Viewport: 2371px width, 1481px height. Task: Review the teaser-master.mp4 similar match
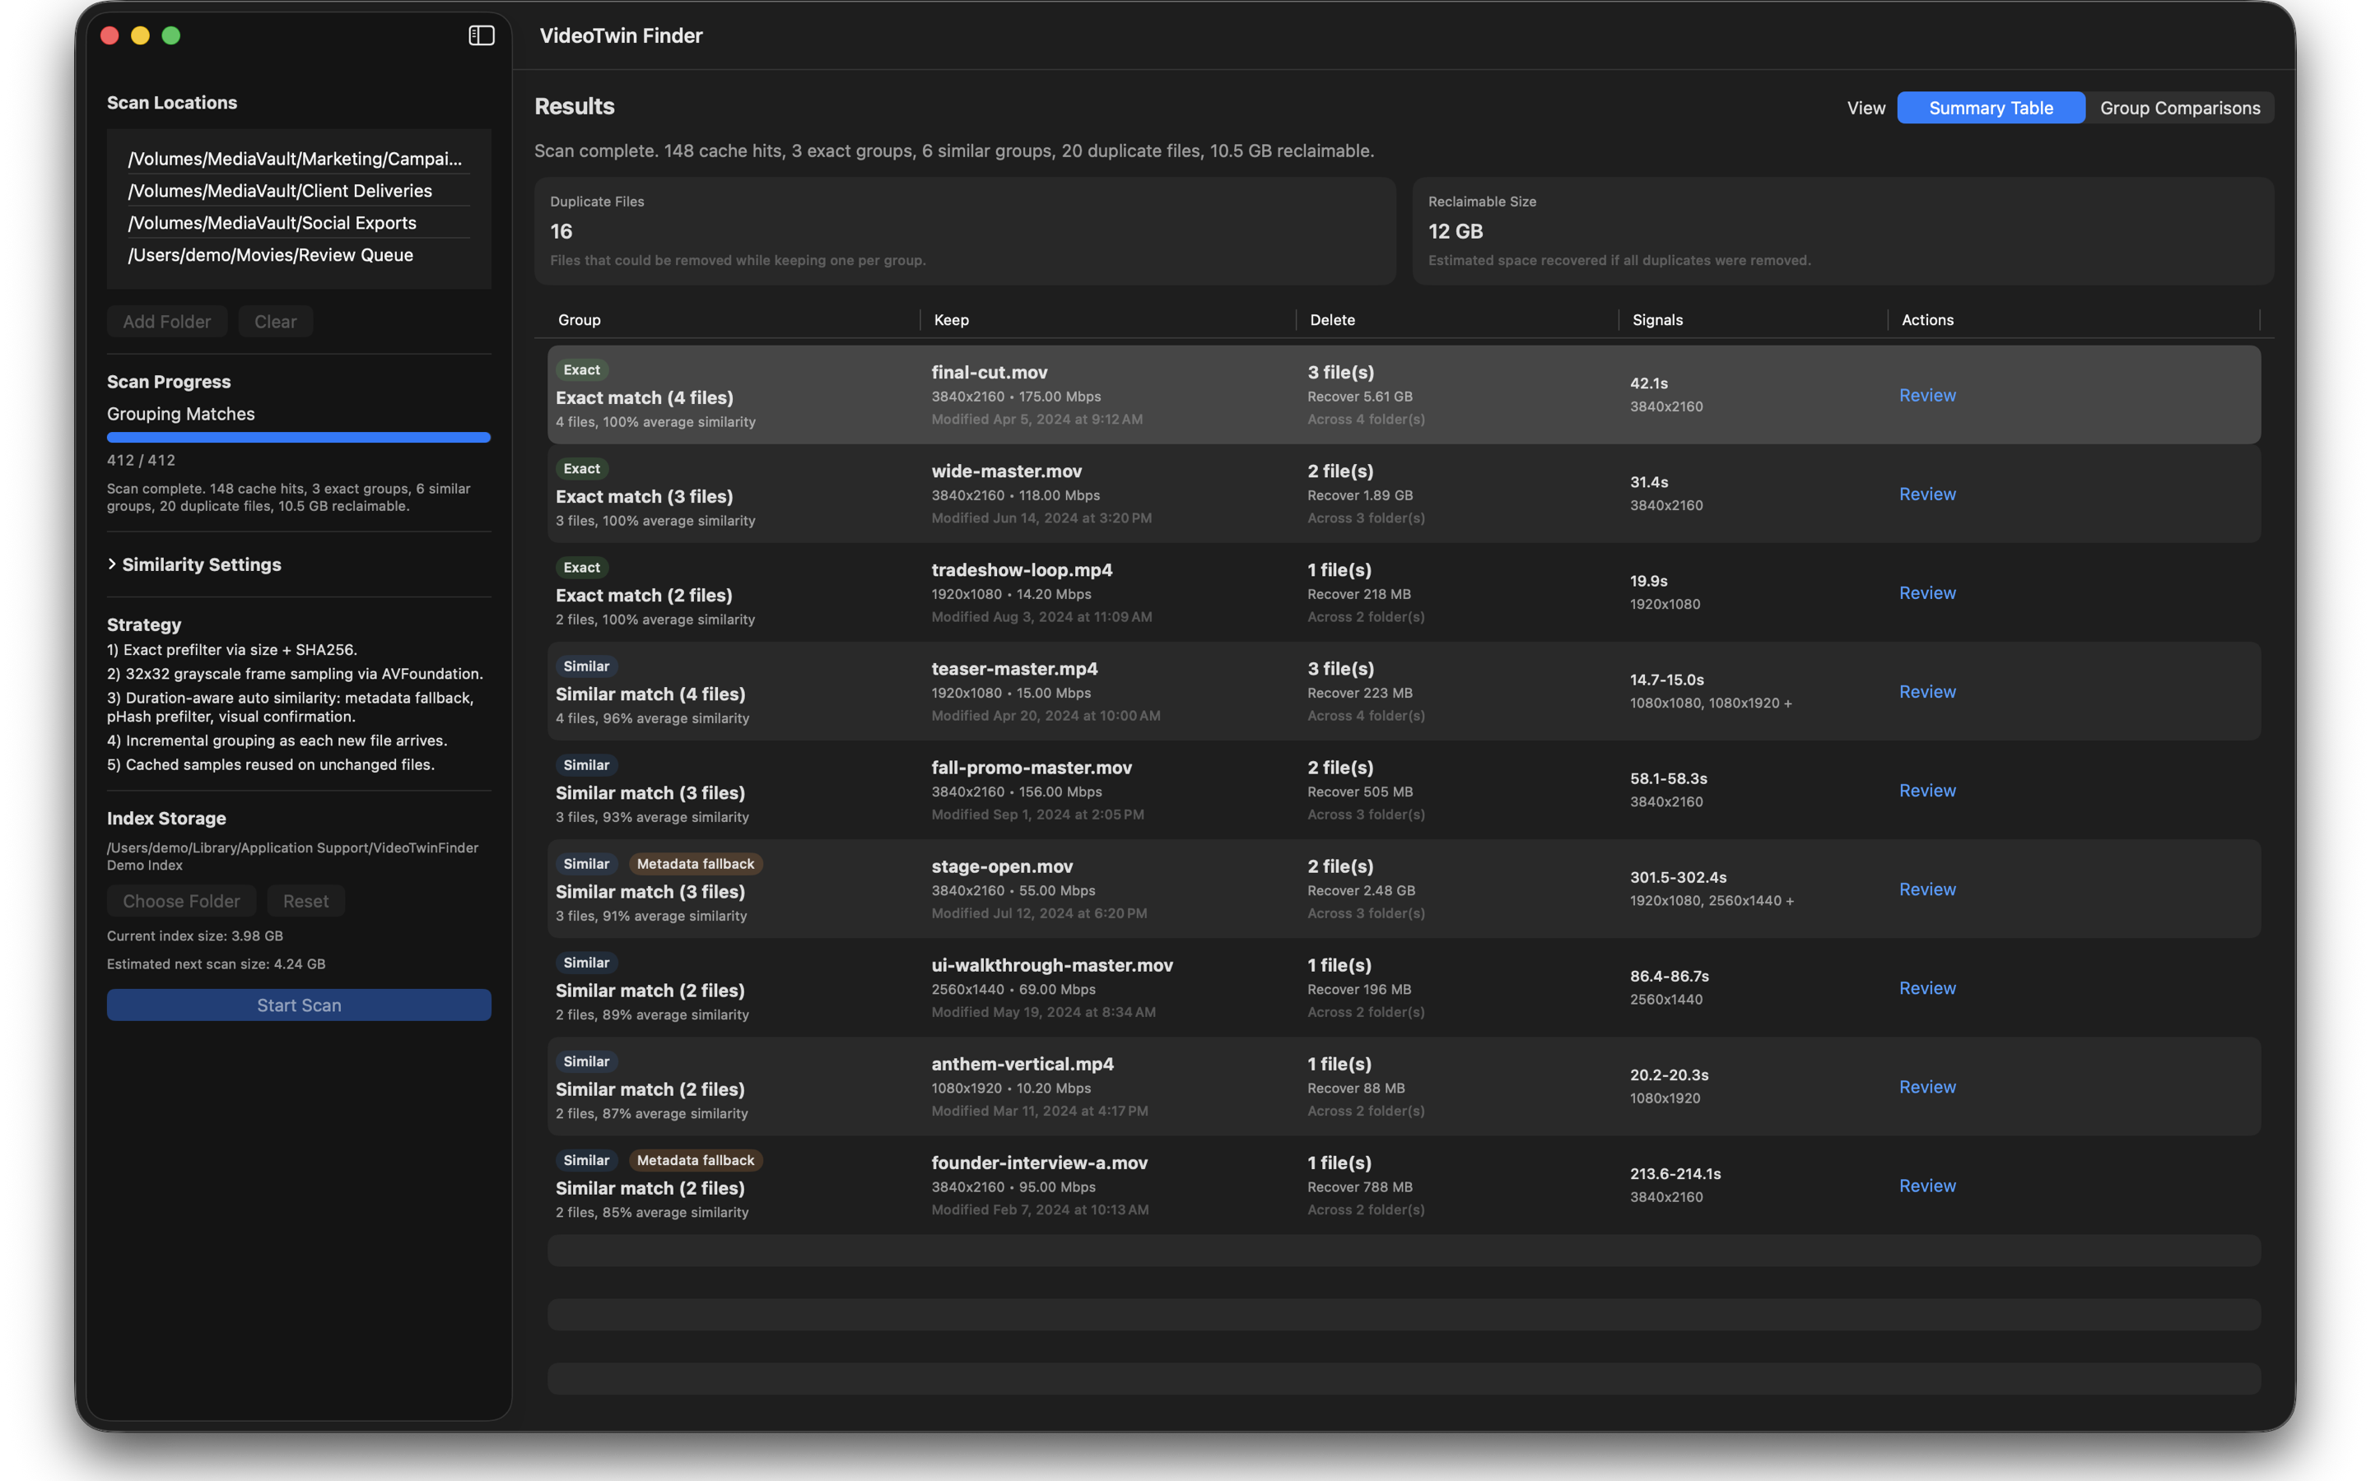click(x=1926, y=691)
